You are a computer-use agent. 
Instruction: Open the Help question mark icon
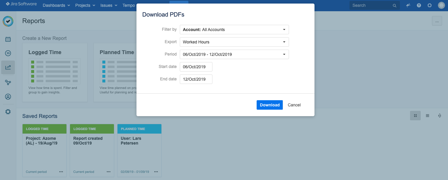pos(419,5)
